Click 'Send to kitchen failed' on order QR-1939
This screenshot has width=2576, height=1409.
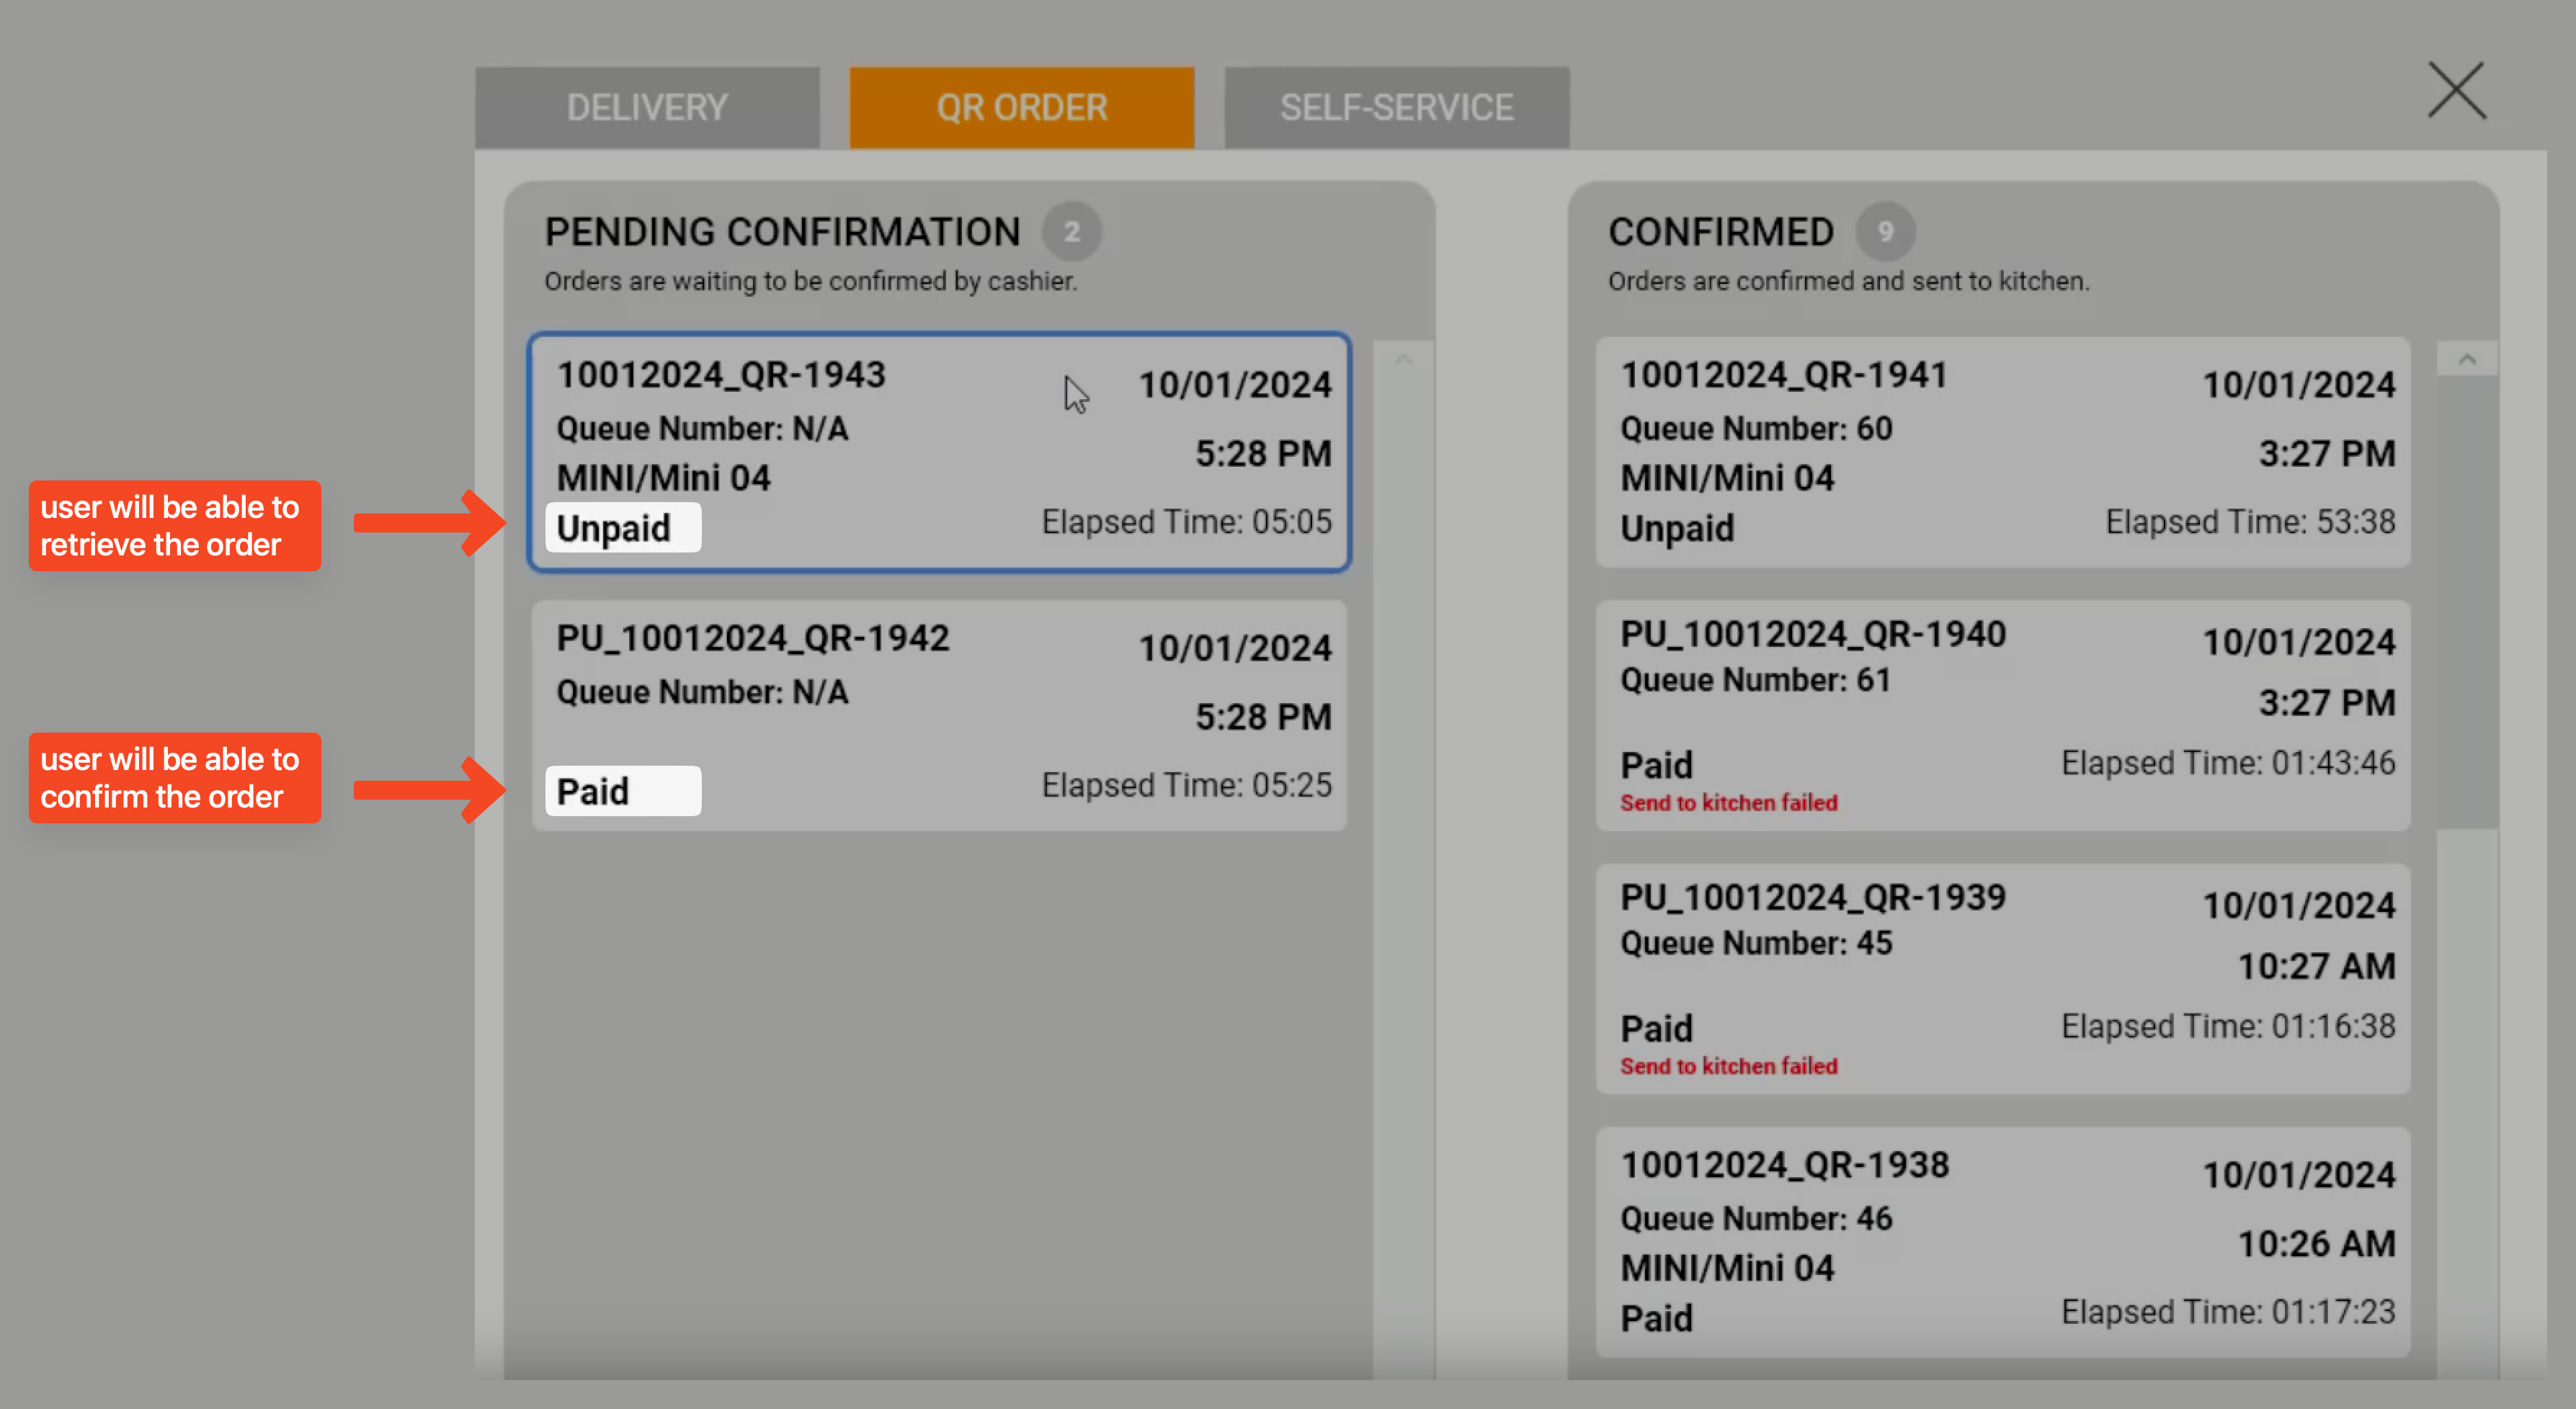click(1728, 1066)
